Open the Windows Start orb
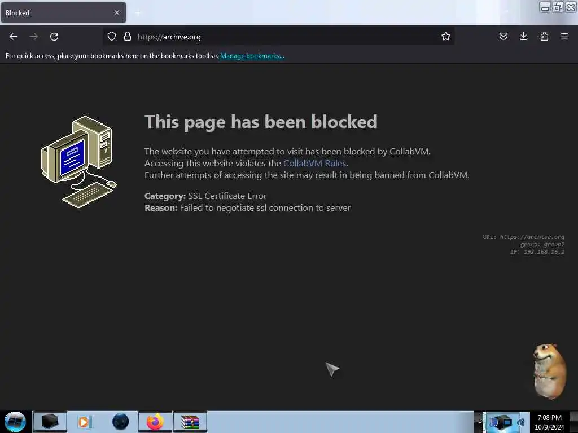 (x=15, y=422)
